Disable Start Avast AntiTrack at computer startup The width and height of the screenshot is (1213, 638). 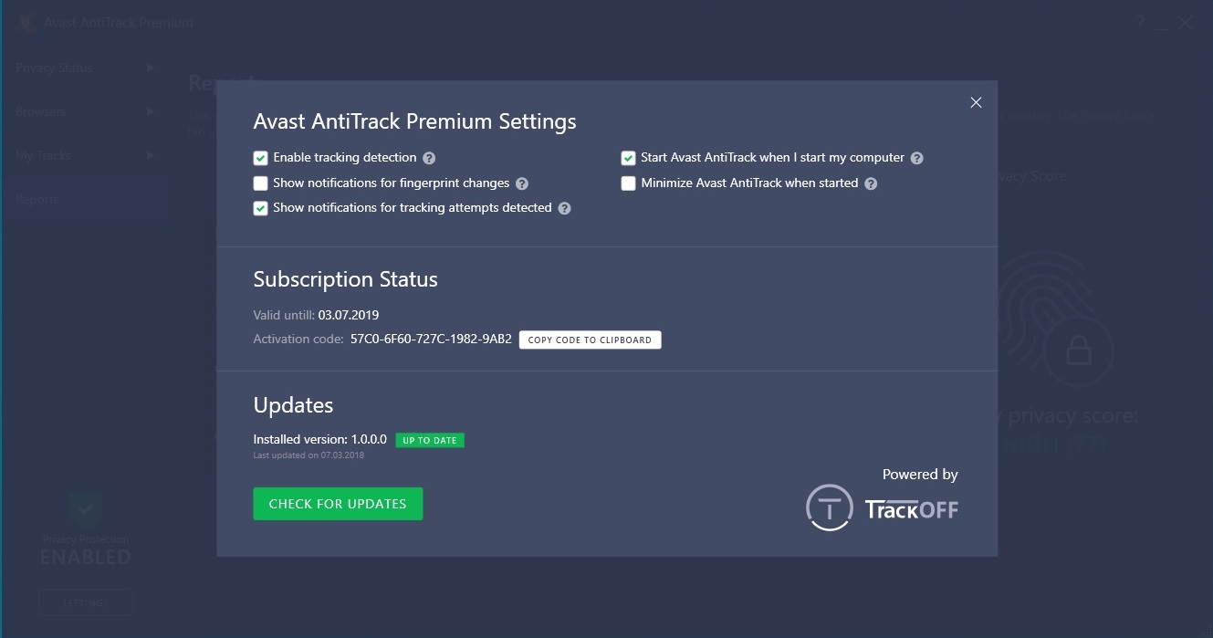pyautogui.click(x=628, y=158)
